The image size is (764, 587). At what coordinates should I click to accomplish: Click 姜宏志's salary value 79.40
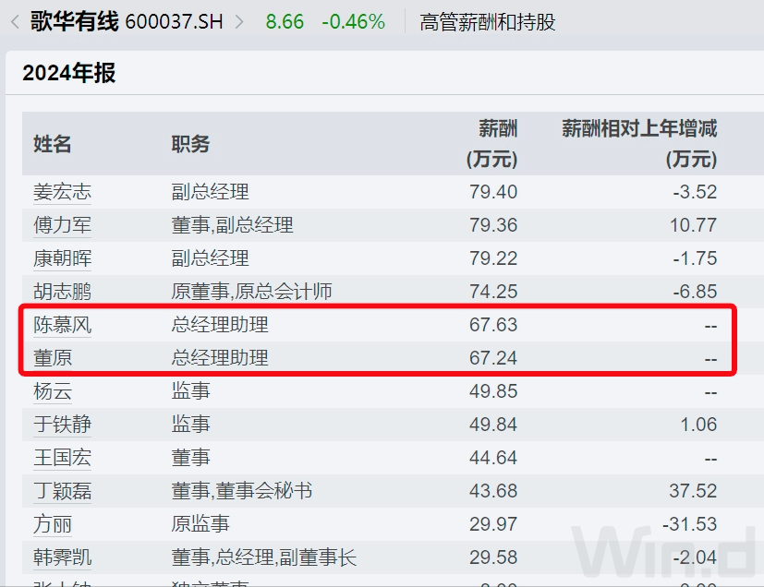click(x=493, y=192)
